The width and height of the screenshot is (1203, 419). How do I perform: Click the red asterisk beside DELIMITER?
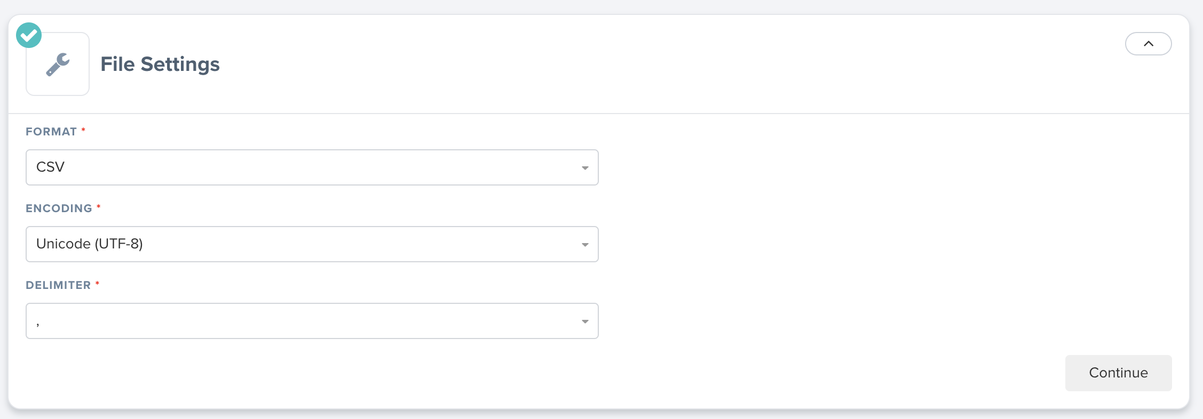tap(98, 284)
